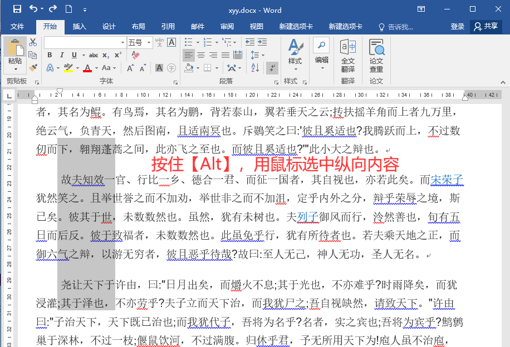Open the 审阅 review tab
This screenshot has height=347, width=510.
coord(227,27)
